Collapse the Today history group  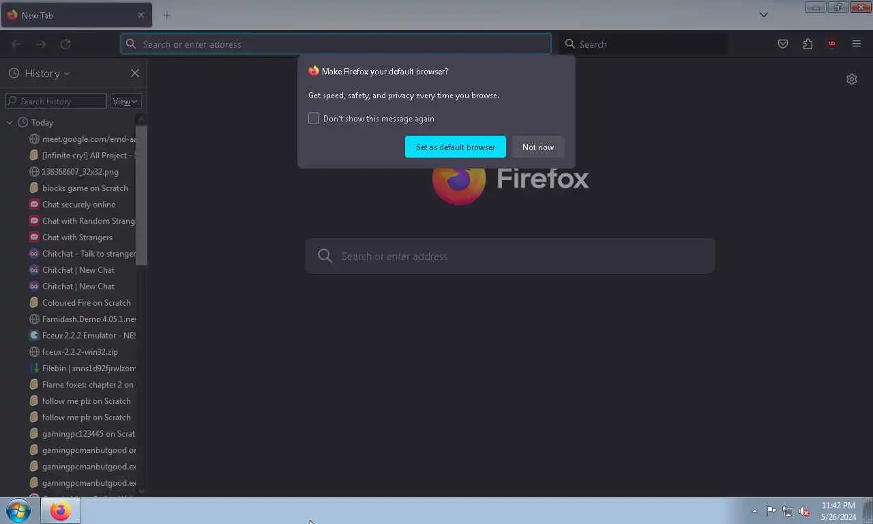[x=10, y=122]
